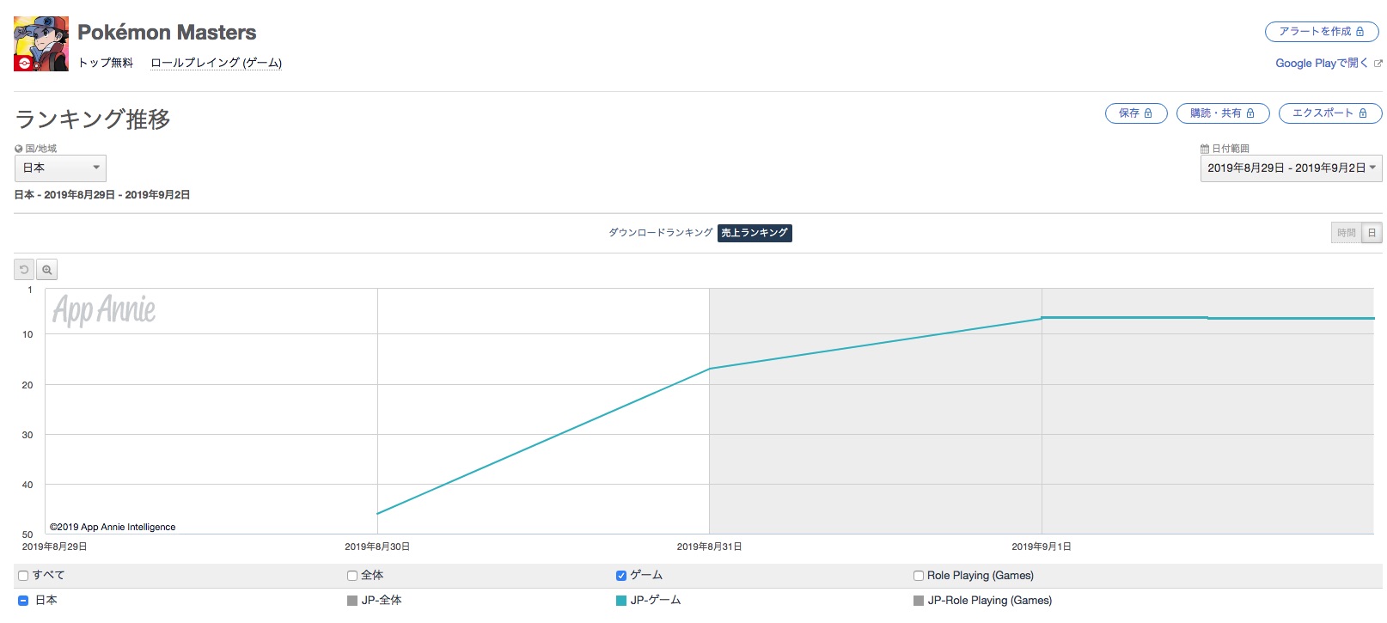Screen dimensions: 1387x623
Task: Check the すべて checkbox
Action: pos(23,576)
